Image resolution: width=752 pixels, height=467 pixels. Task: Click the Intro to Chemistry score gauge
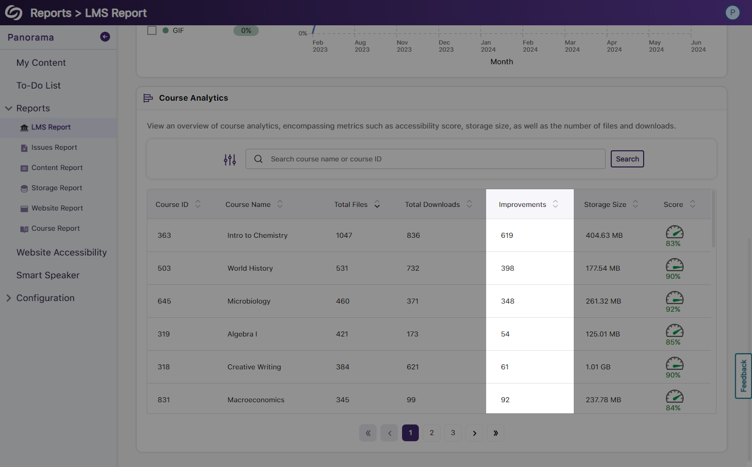(674, 233)
